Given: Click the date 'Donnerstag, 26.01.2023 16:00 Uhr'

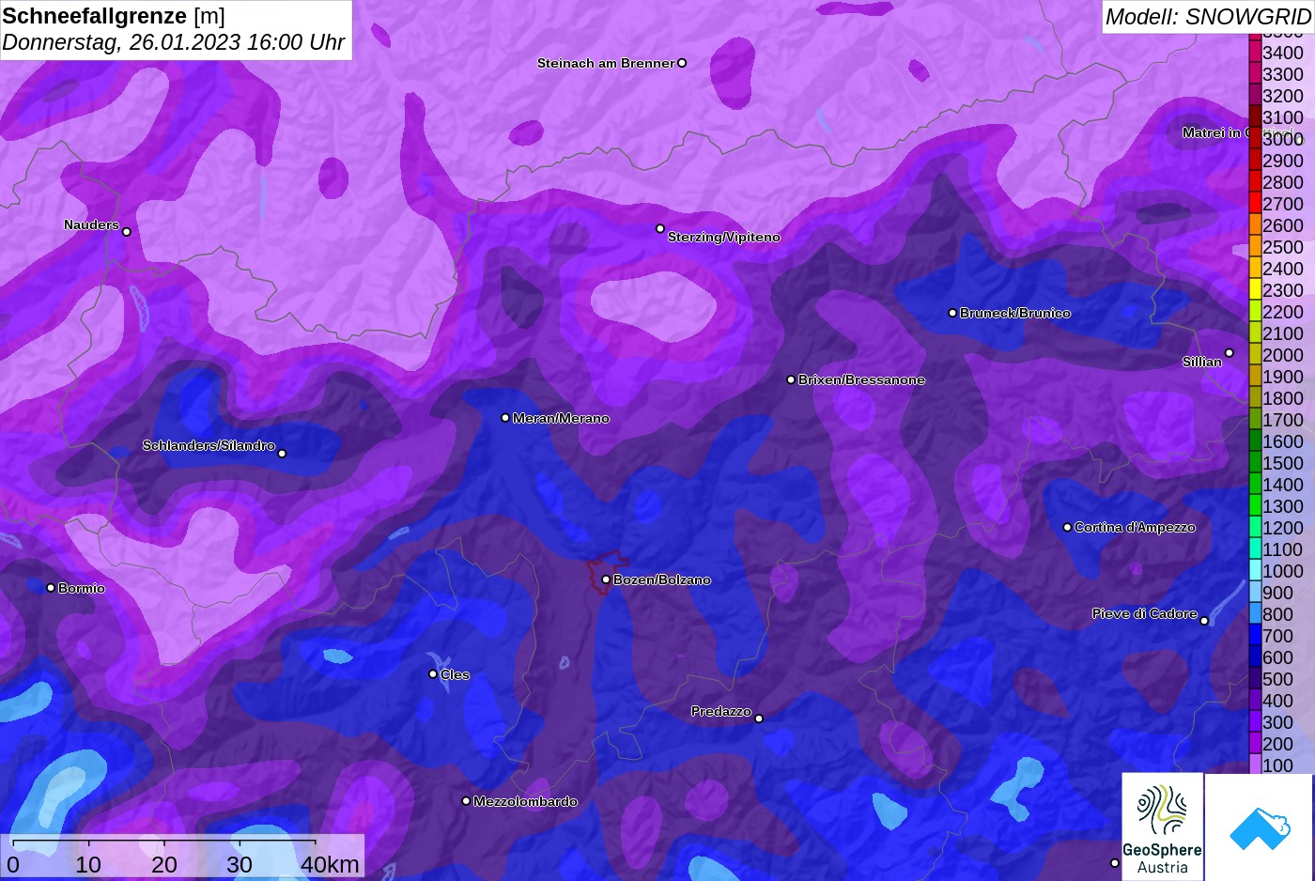Looking at the screenshot, I should click(173, 43).
